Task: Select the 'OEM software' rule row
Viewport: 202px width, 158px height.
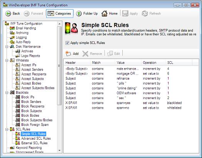Action: [x=131, y=93]
